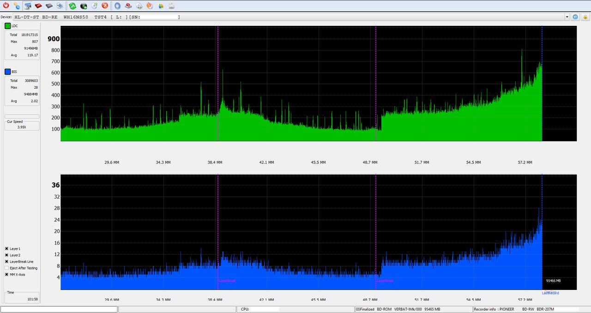The image size is (591, 313).
Task: Click the 94884MB position value
Action: (31, 94)
